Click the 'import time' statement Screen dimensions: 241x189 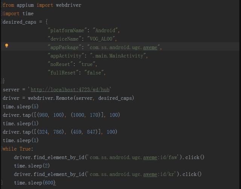point(18,14)
